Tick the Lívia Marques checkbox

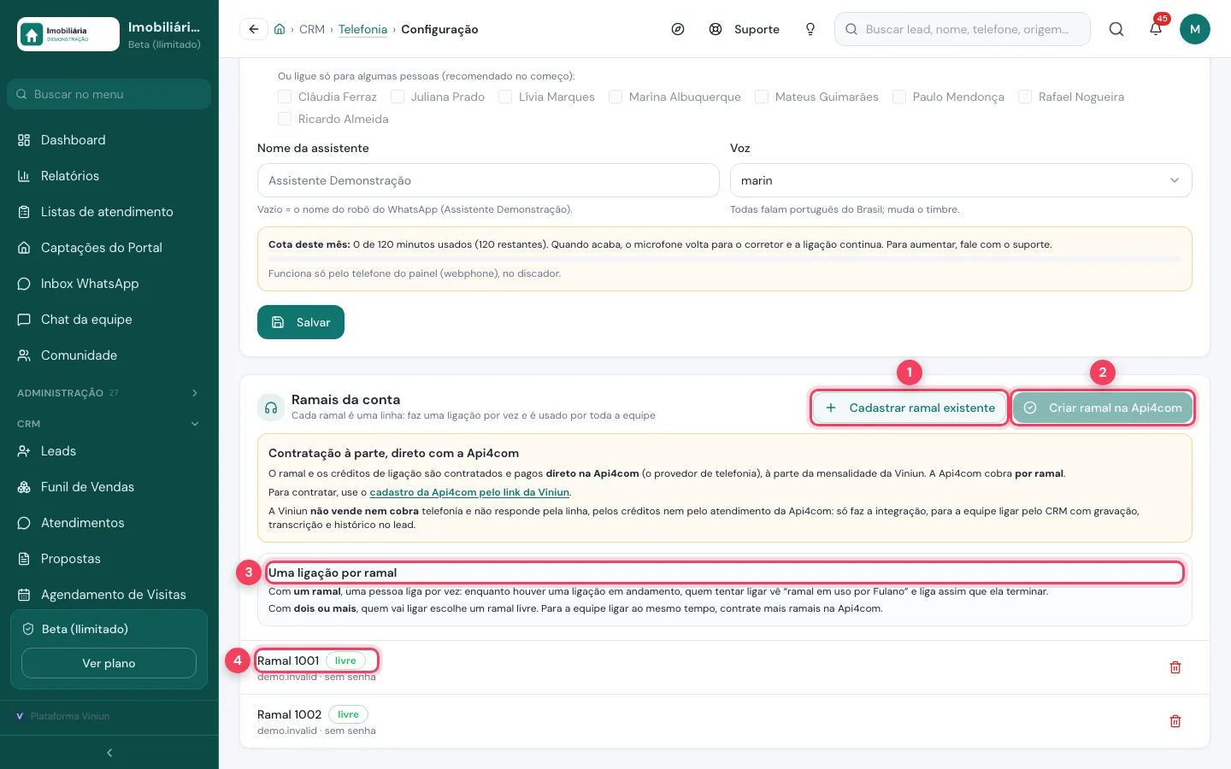(x=505, y=97)
